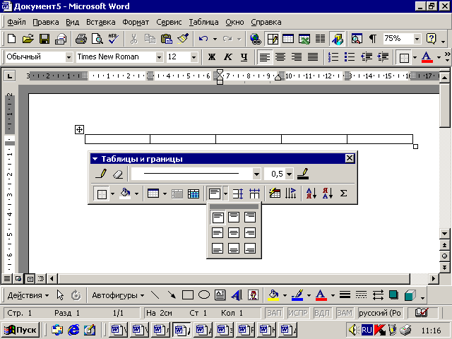Insert WordArt from the drawing toolbar
452x339 pixels.
(x=237, y=295)
